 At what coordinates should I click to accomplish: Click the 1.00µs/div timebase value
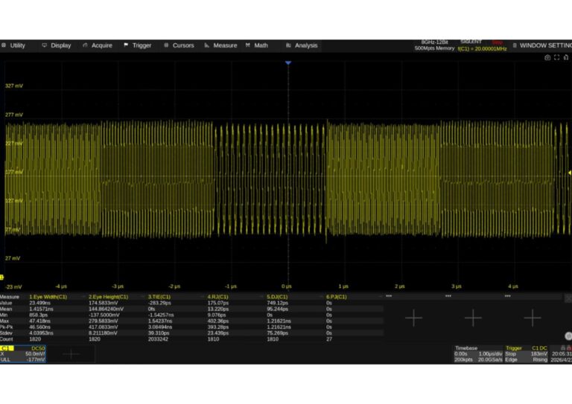pyautogui.click(x=491, y=354)
